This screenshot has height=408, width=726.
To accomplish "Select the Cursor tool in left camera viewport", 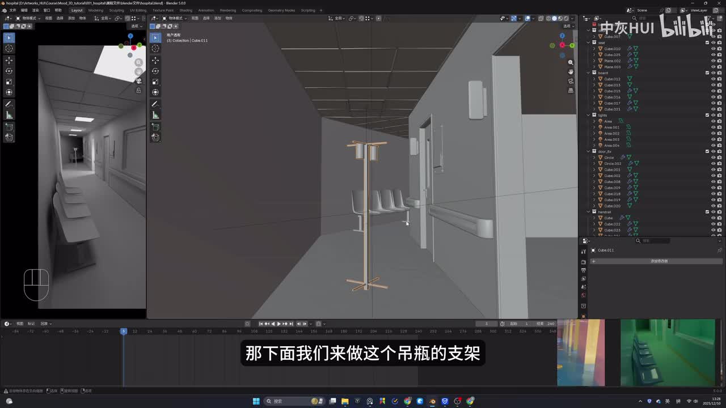I will click(x=9, y=49).
